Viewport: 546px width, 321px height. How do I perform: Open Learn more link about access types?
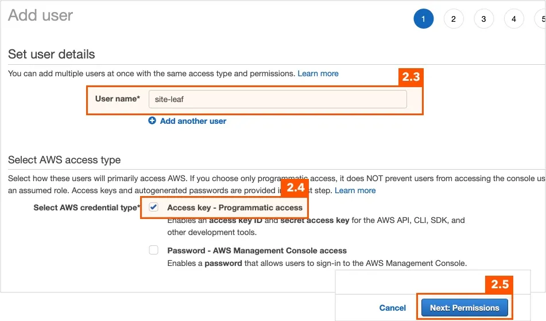pos(355,190)
